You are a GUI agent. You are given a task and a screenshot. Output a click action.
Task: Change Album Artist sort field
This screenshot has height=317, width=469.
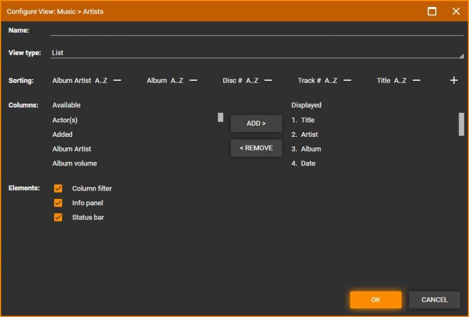(x=72, y=81)
